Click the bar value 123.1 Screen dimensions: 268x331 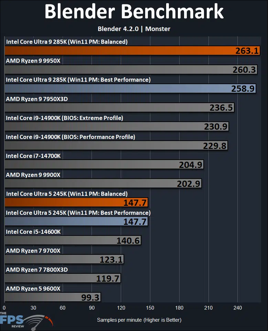111,260
